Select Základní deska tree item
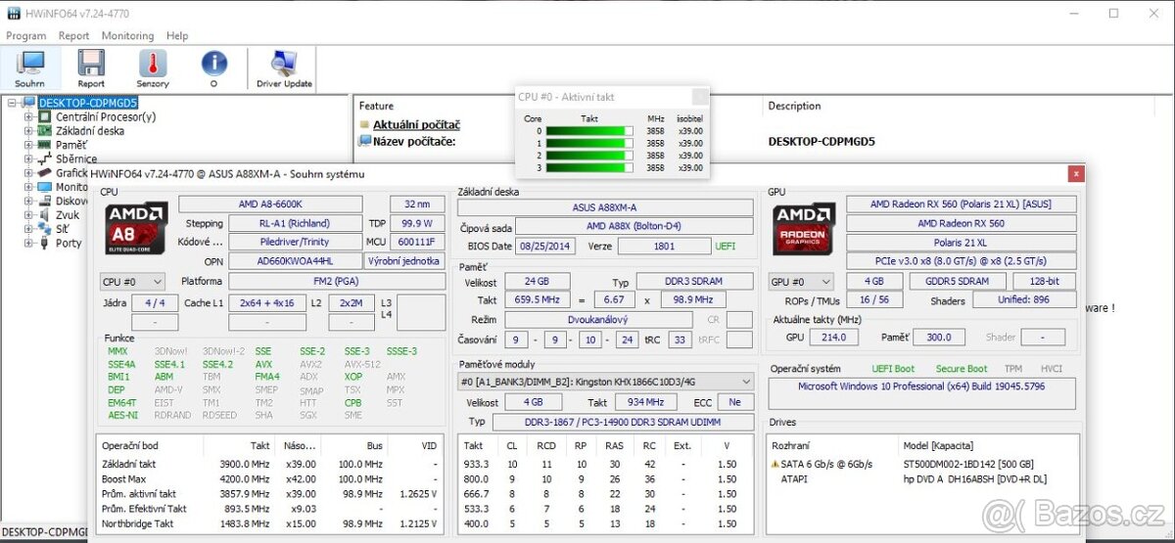Image resolution: width=1175 pixels, height=543 pixels. pyautogui.click(x=90, y=130)
